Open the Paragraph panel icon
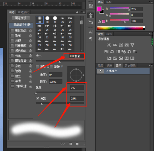The height and width of the screenshot is (151, 154). point(91,39)
